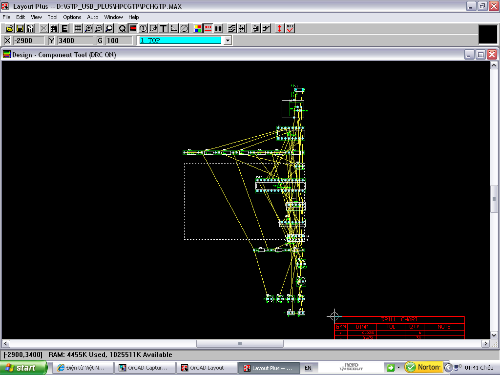Open the Window menu
Screen dimensions: 500x375
point(113,17)
